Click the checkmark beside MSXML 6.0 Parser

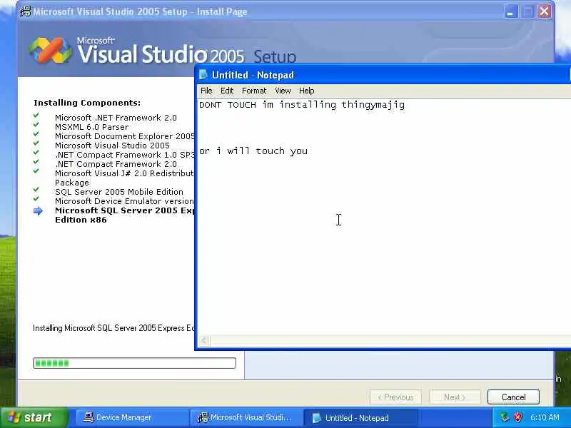36,124
